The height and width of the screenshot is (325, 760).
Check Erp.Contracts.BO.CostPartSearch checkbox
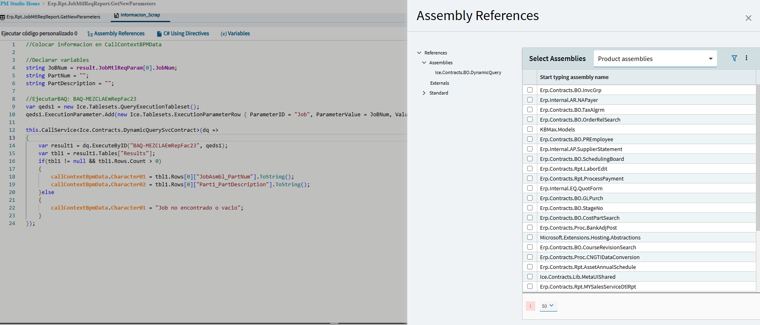[x=530, y=218]
